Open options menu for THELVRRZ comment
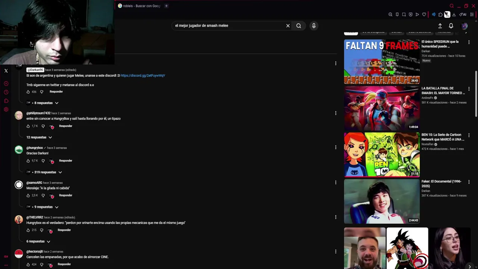 coord(336,217)
